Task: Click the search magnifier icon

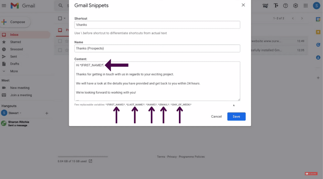Action: pos(60,5)
